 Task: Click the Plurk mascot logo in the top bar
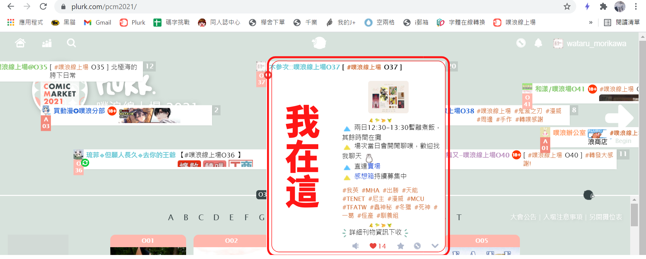click(x=319, y=43)
